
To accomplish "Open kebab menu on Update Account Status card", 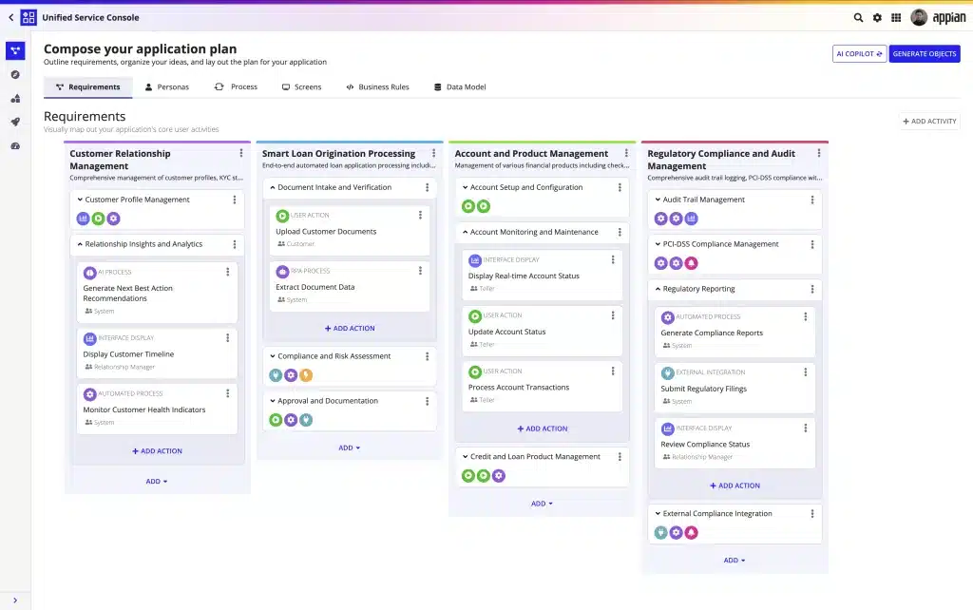I will tap(613, 315).
